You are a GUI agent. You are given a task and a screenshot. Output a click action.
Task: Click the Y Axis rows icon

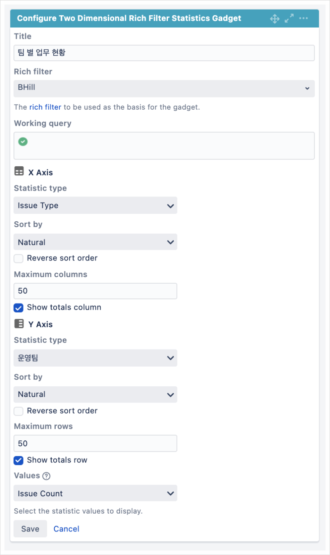pyautogui.click(x=19, y=324)
